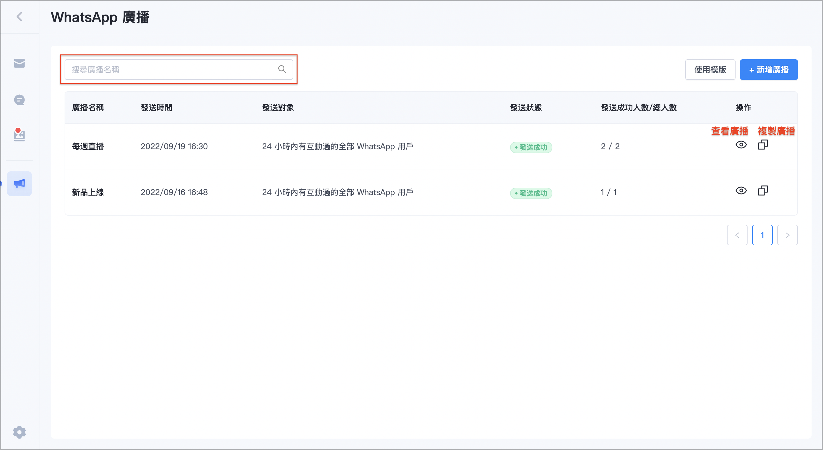Click the WhatsApp 廣播 page title
This screenshot has height=450, width=823.
[100, 17]
